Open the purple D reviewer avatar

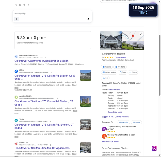point(104,129)
